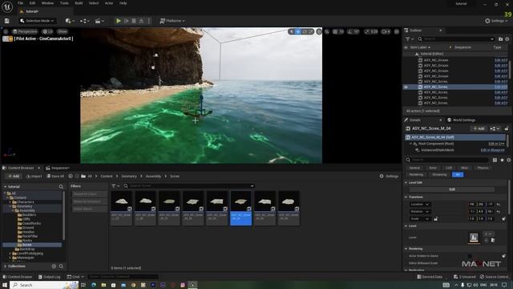Open the toolbar Settings menu
513x289 pixels.
(x=496, y=21)
